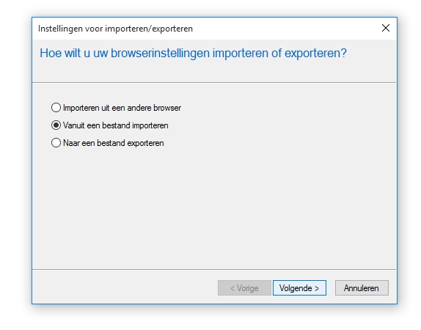Click the 'Instellingen voor importeren/exporteren' title text
The height and width of the screenshot is (330, 421).
click(115, 29)
